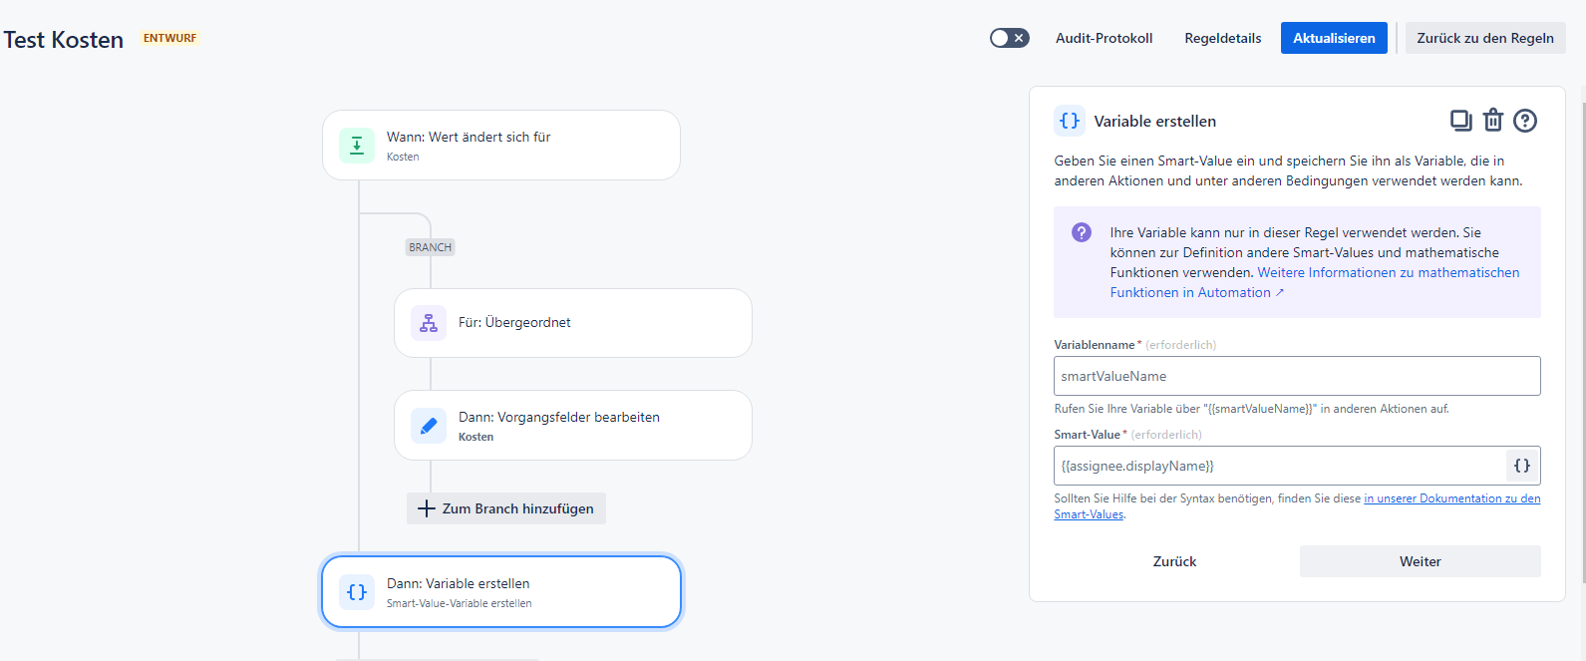Click the Weiter button
This screenshot has width=1586, height=661.
[x=1420, y=561]
